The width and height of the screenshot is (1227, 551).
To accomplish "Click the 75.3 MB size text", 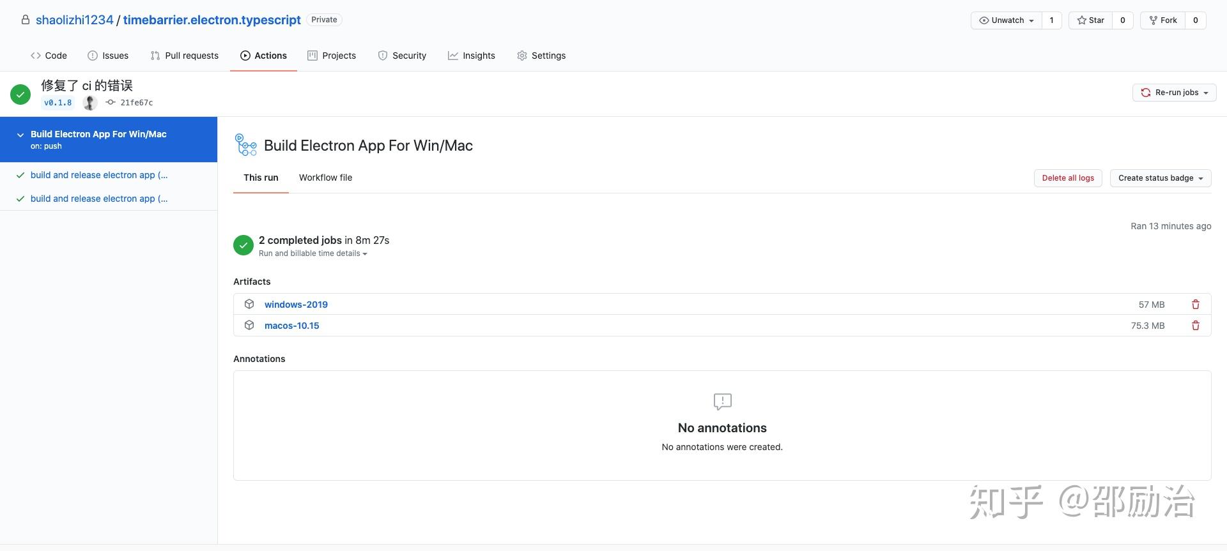I will point(1148,326).
